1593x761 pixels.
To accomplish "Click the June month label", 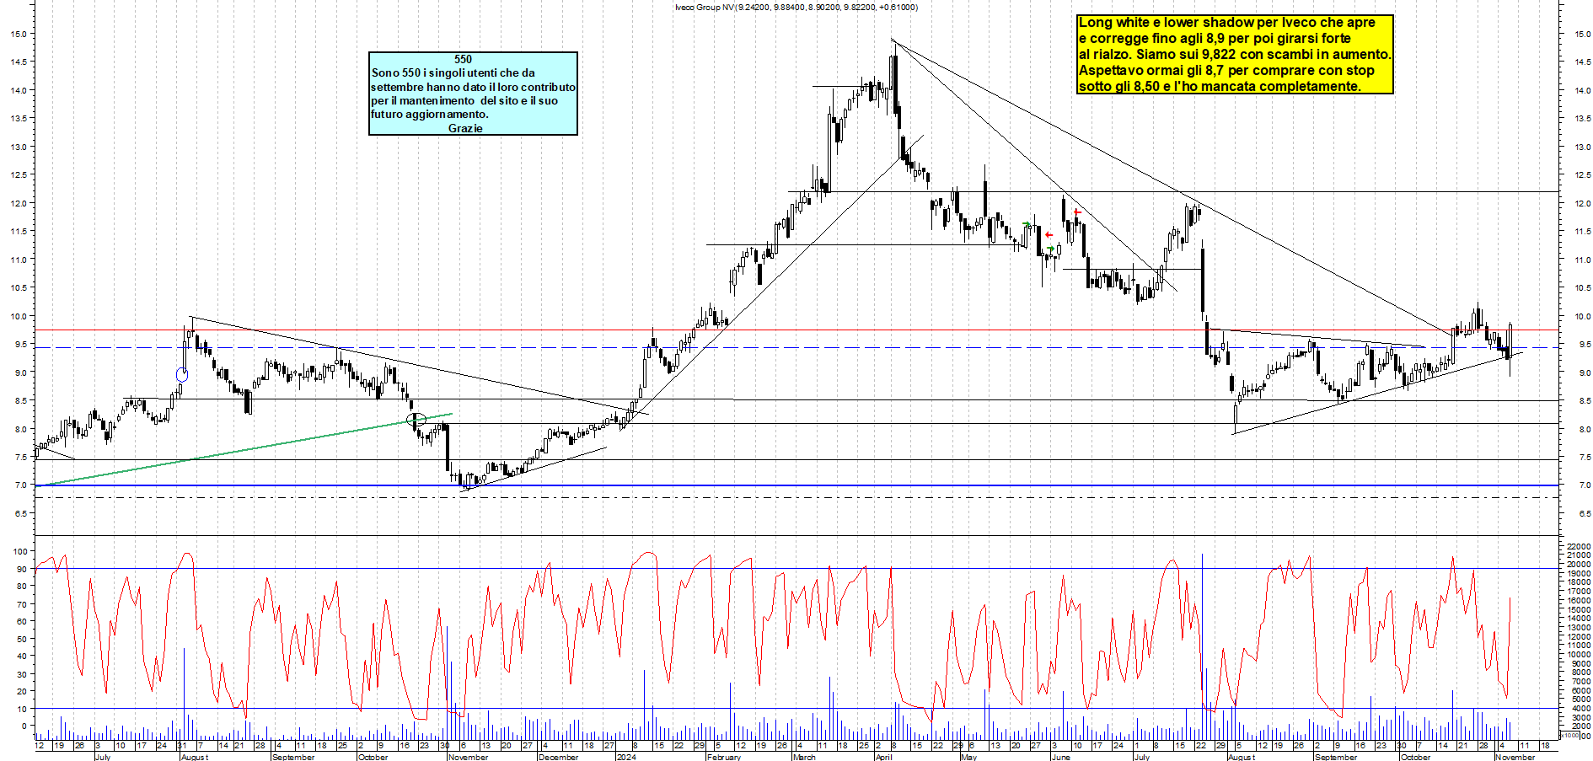I will [1060, 757].
